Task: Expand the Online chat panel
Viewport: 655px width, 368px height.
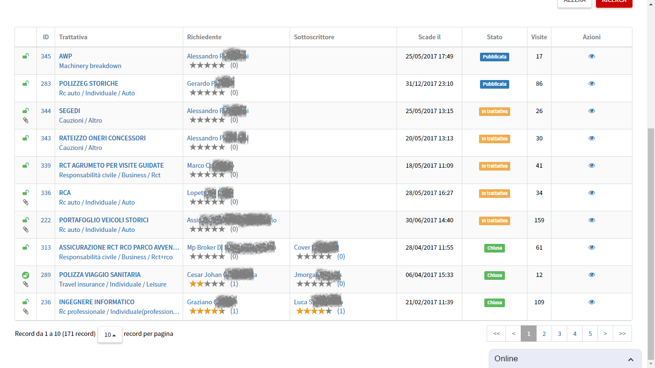Action: point(631,359)
